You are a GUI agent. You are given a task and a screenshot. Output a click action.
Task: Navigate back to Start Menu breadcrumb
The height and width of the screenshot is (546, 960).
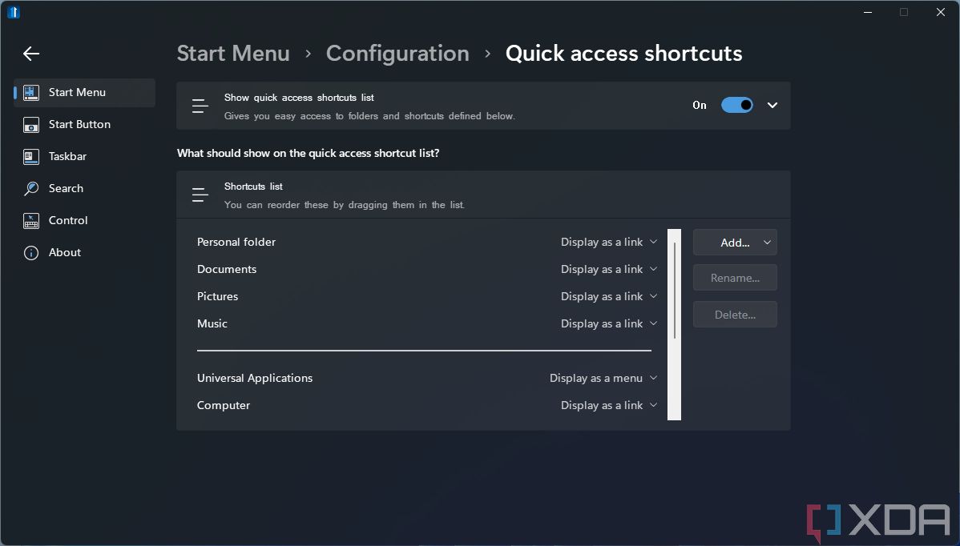tap(233, 53)
